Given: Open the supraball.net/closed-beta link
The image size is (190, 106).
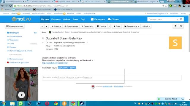Looking at the screenshot, I should tap(55, 63).
